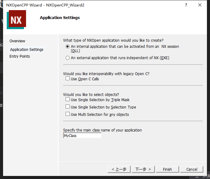The image size is (210, 179).
Task: Go back with the 上一步 button
Action: tap(119, 169)
